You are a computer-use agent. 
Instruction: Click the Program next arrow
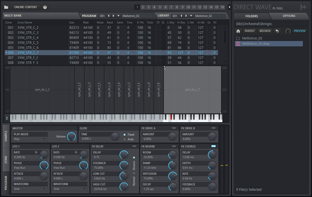[x=114, y=16]
